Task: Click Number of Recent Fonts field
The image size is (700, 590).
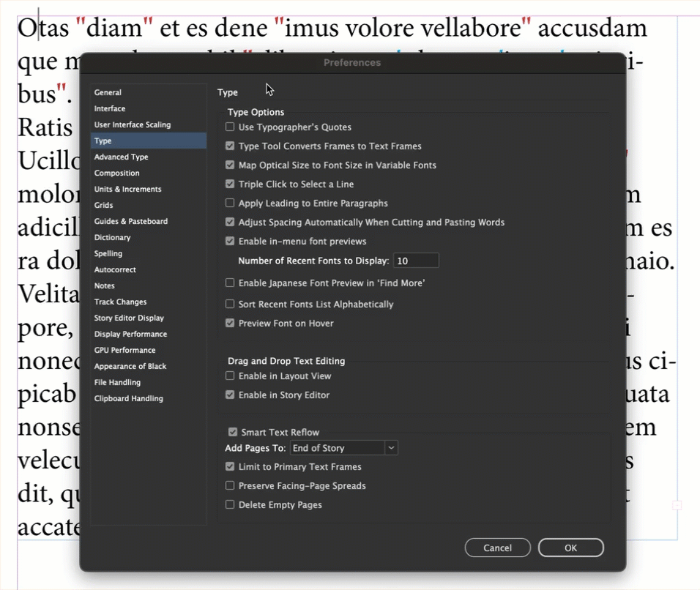Action: (x=416, y=261)
